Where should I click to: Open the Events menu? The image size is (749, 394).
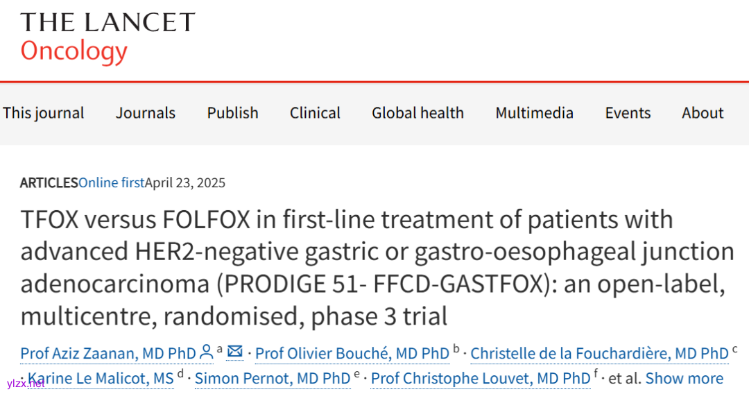click(x=628, y=113)
